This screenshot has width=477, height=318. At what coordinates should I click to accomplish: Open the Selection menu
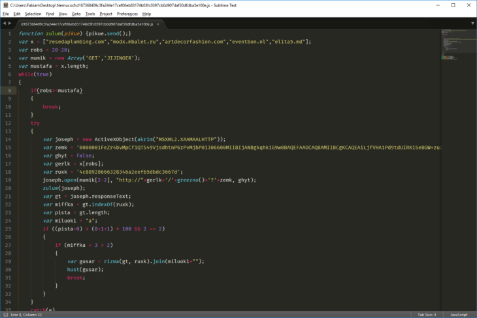(x=33, y=14)
